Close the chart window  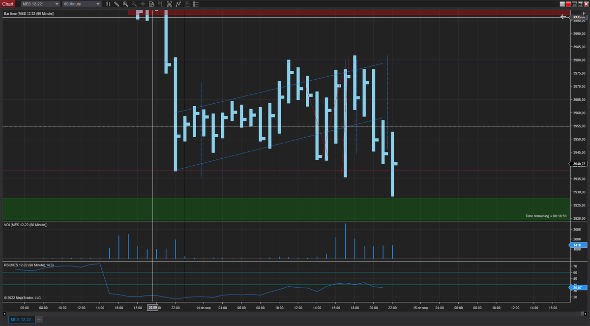point(586,4)
